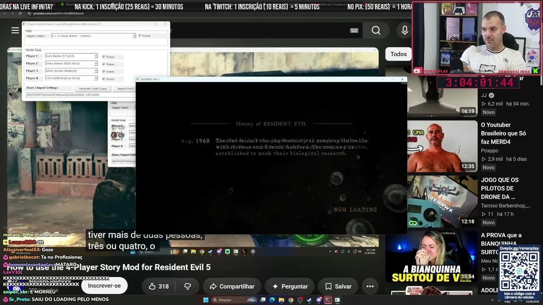Open the terminal app on the taskbar

[x=328, y=300]
